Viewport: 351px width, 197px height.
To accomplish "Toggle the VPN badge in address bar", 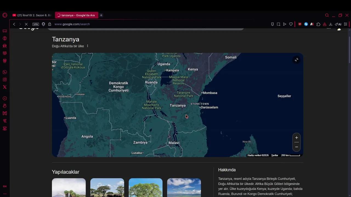I will (36, 24).
